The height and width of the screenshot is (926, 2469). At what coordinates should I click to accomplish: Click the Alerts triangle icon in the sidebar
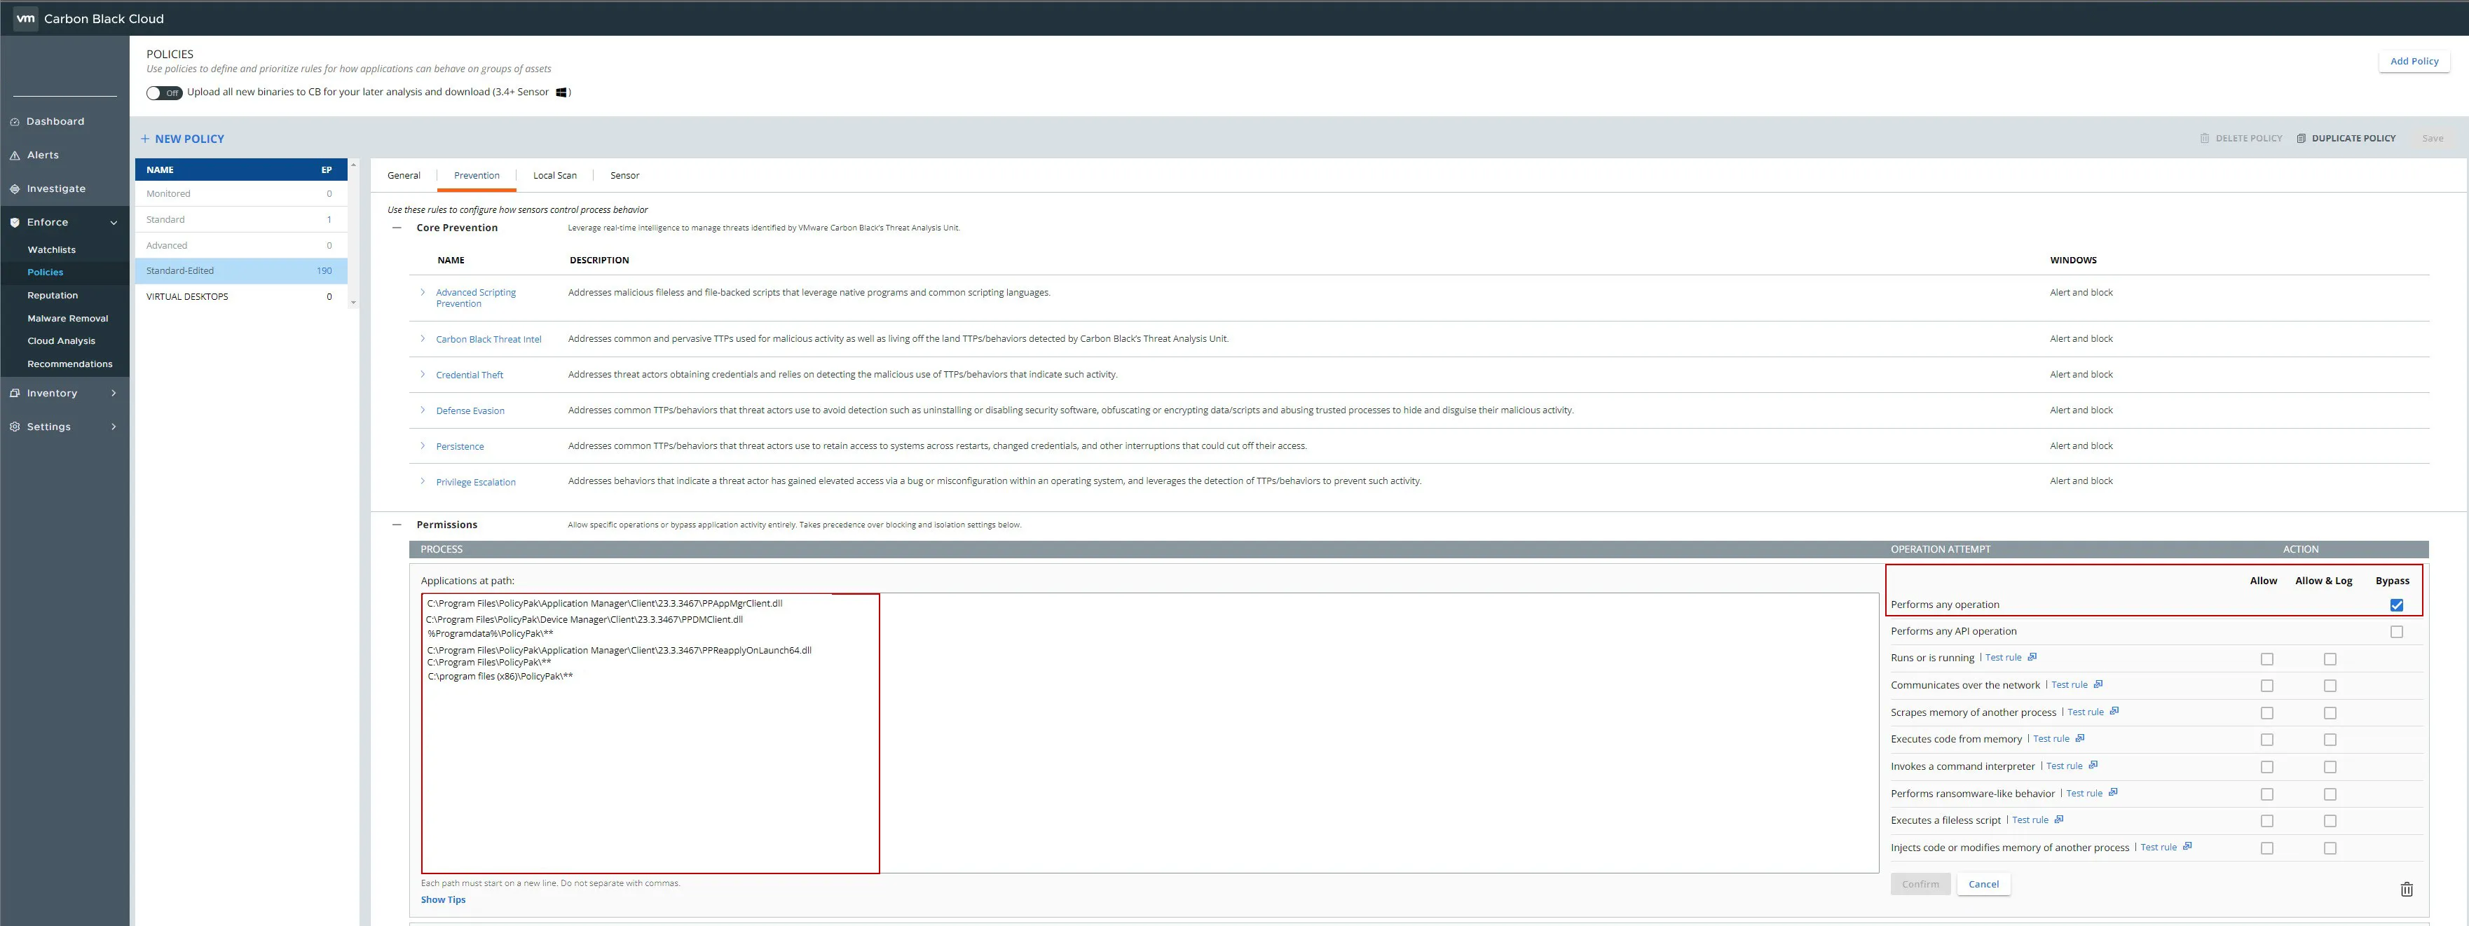coord(15,155)
